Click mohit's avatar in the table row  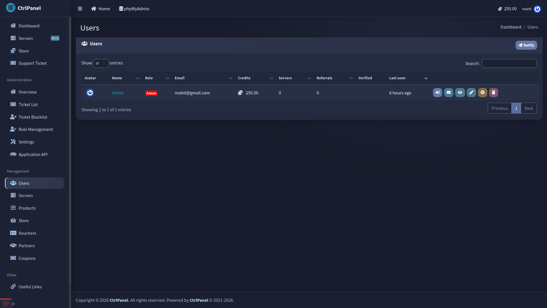(90, 93)
